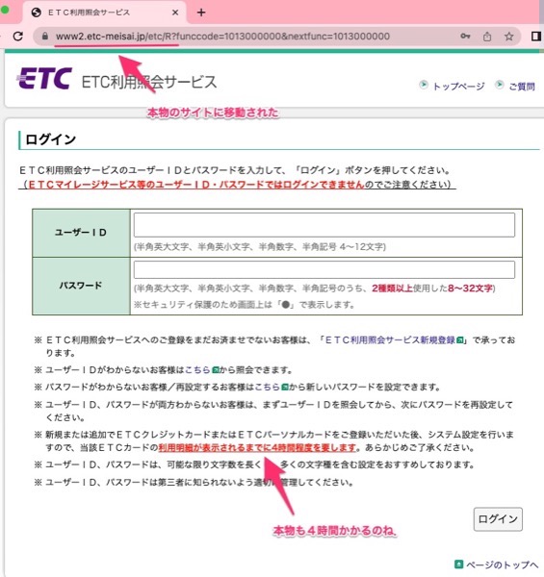The width and height of the screenshot is (544, 577).
Task: Reload the page with the refresh icon
Action: point(17,37)
